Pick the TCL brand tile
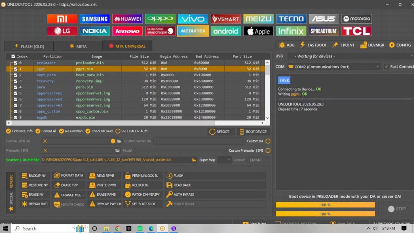 [357, 31]
